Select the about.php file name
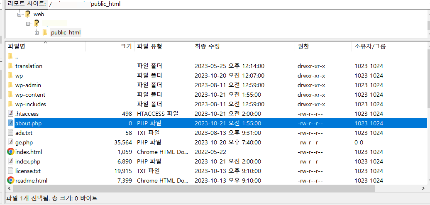Screen dimensions: 430x205 [x=29, y=123]
